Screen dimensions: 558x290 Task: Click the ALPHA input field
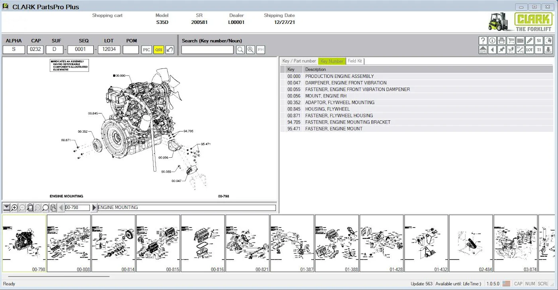14,50
